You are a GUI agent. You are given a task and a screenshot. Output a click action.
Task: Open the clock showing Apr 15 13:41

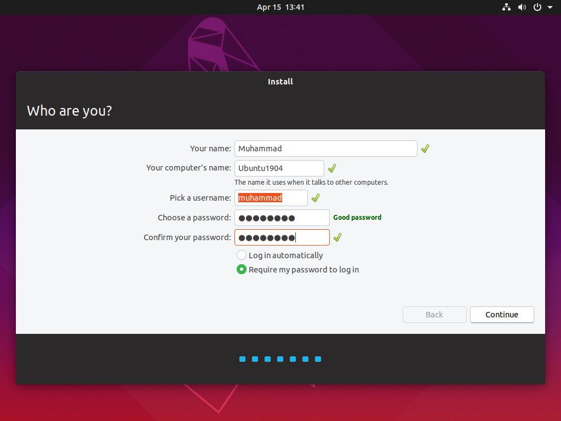(x=280, y=7)
